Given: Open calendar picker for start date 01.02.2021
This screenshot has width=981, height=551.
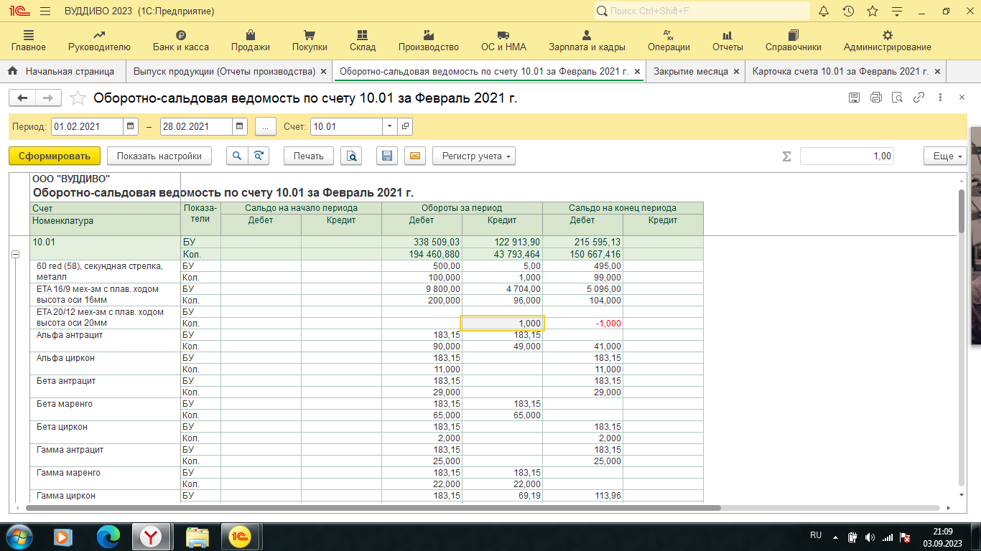Looking at the screenshot, I should pyautogui.click(x=131, y=127).
